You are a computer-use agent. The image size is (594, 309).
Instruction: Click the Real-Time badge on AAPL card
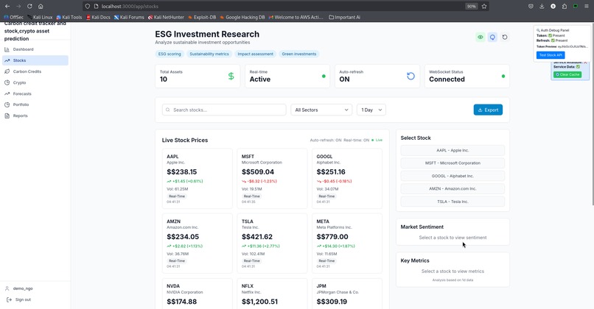(x=177, y=196)
